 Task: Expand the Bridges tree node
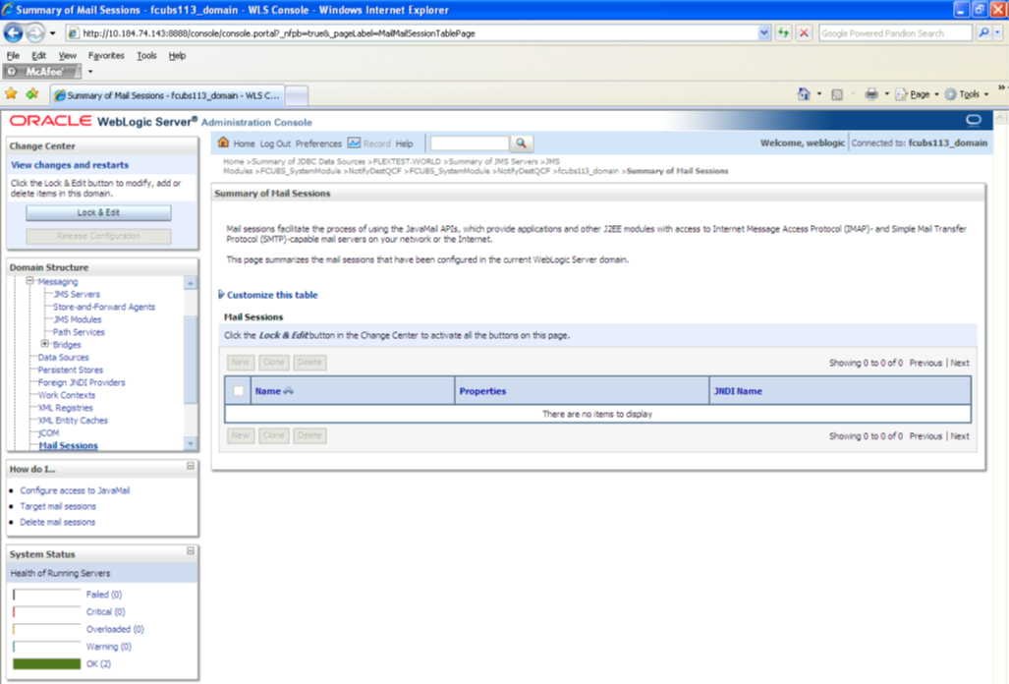pos(45,344)
